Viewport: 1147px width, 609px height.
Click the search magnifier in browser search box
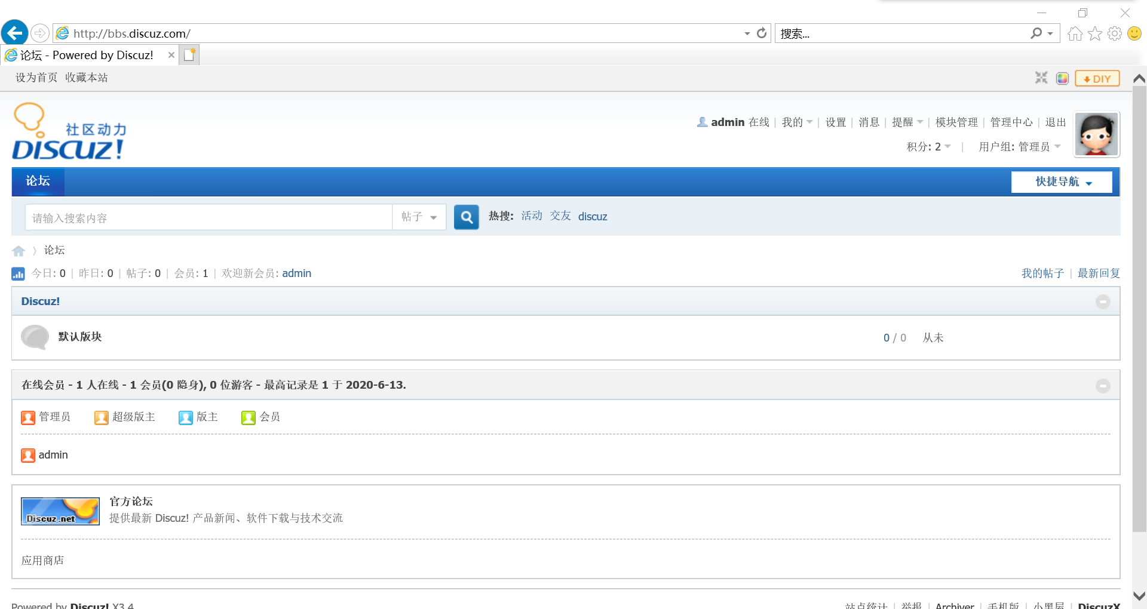(1036, 33)
